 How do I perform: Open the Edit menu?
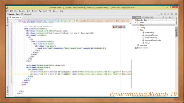[x=11, y=11]
